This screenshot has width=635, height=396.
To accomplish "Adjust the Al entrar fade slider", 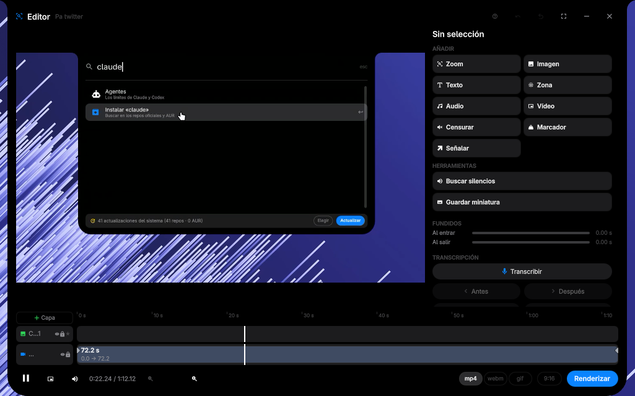I will click(530, 233).
